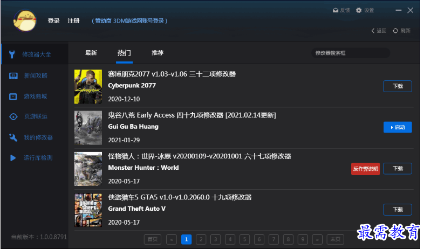Select 页游联运 in the sidebar
This screenshot has height=249, width=424.
pos(35,116)
